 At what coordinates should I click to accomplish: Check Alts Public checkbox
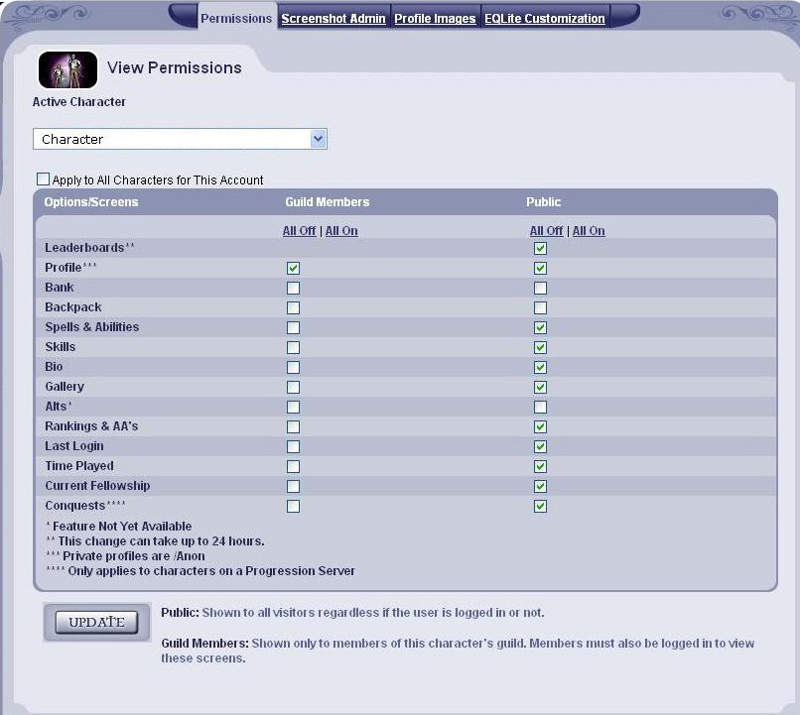click(540, 408)
